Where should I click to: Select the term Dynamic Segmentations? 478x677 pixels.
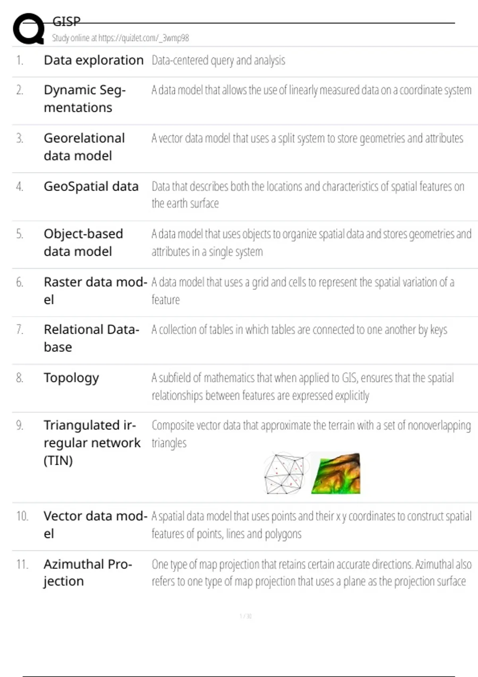click(x=84, y=99)
